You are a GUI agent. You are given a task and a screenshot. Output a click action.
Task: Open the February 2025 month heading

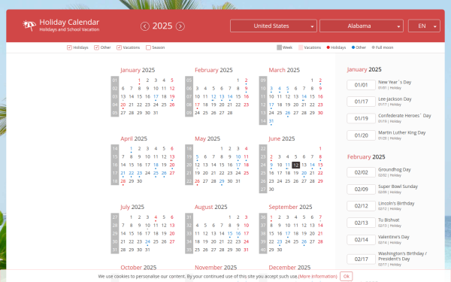pos(213,70)
